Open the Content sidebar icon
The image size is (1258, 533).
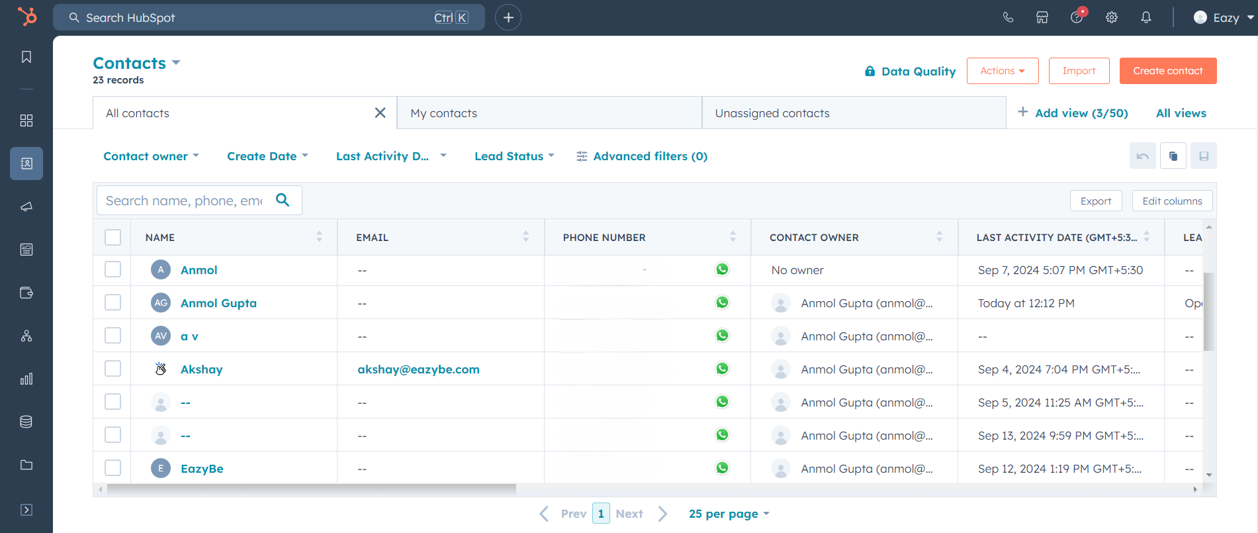26,250
